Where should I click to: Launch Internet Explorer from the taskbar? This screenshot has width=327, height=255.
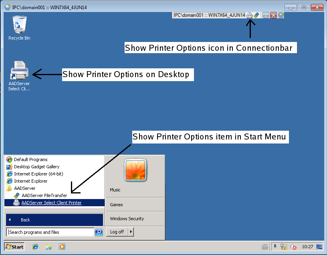tap(35, 247)
